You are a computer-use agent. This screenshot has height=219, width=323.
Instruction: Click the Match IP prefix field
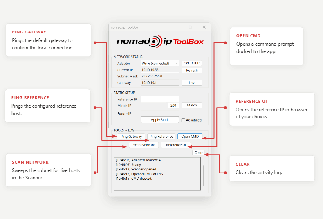tap(153, 105)
